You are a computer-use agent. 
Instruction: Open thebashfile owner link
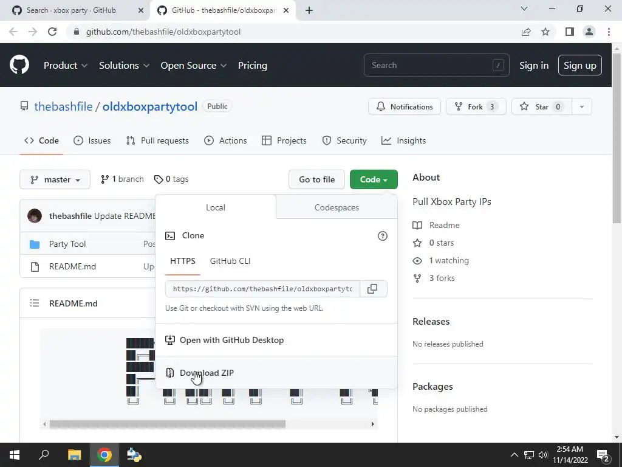(x=63, y=106)
